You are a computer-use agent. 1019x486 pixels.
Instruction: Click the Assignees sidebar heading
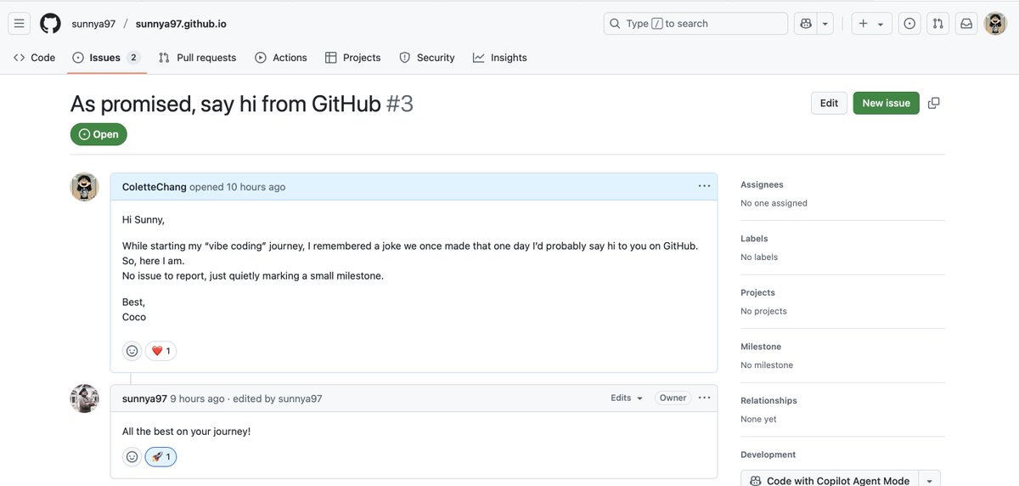coord(762,184)
